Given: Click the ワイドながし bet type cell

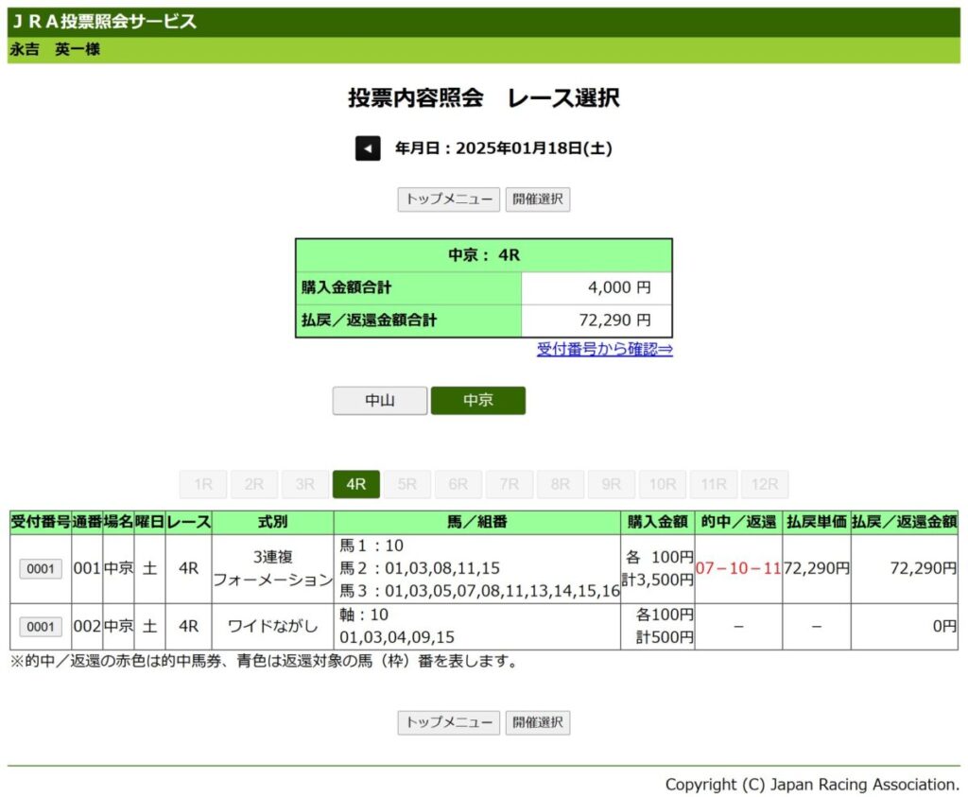Looking at the screenshot, I should pyautogui.click(x=273, y=627).
